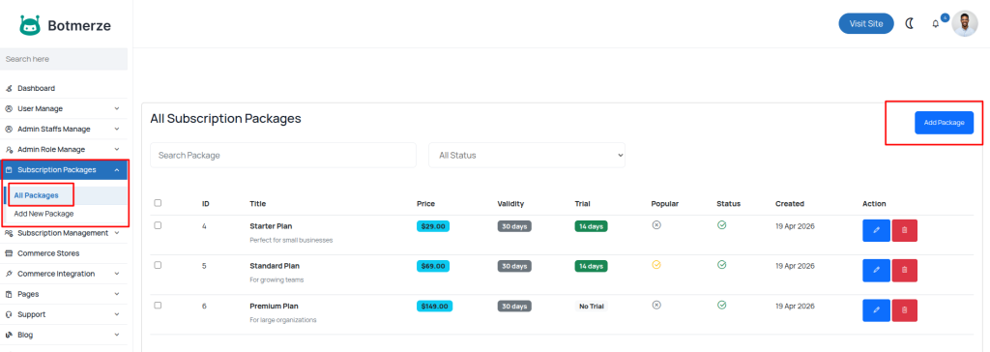The width and height of the screenshot is (990, 352).
Task: Click the Search Package input field
Action: [283, 155]
